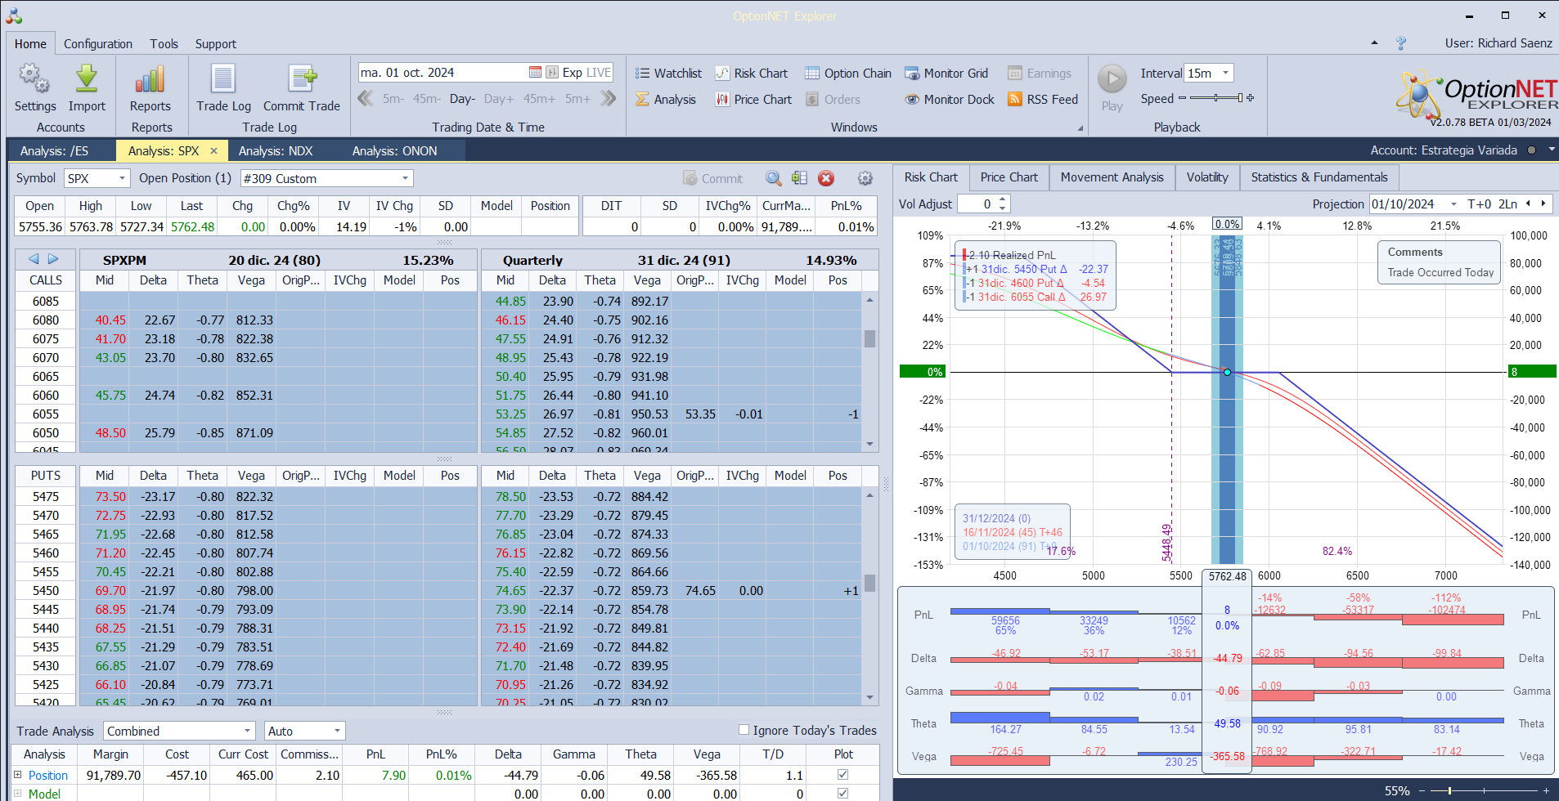
Task: Click the calls chain vertical scrollbar
Action: [x=869, y=372]
